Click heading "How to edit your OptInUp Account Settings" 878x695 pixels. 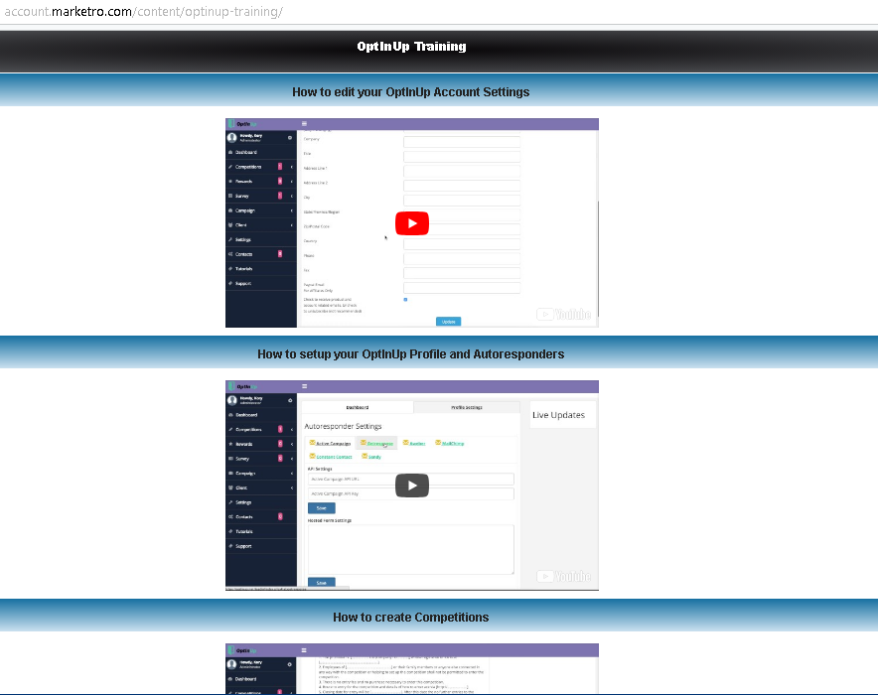tap(411, 91)
